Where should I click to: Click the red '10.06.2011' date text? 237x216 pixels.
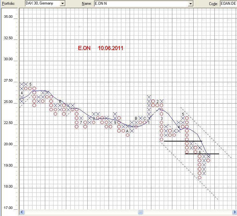(x=111, y=48)
